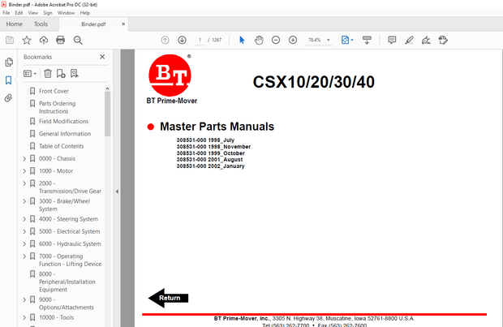Zoom in with plus icon
Screen dimensions: 503x327
click(x=293, y=40)
